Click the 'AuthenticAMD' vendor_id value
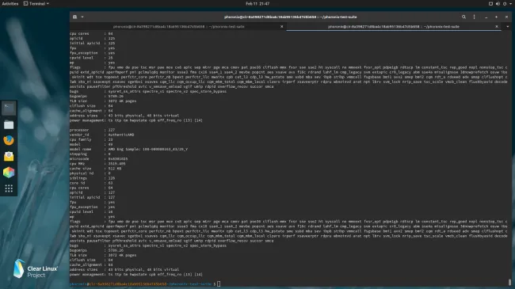This screenshot has width=515, height=289. pyautogui.click(x=121, y=135)
